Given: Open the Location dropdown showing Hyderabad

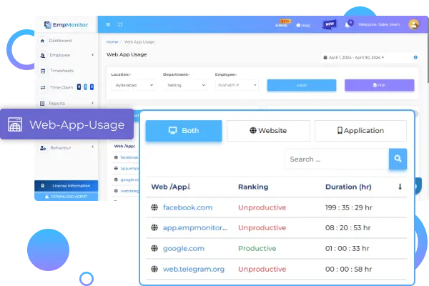Looking at the screenshot, I should (x=133, y=85).
